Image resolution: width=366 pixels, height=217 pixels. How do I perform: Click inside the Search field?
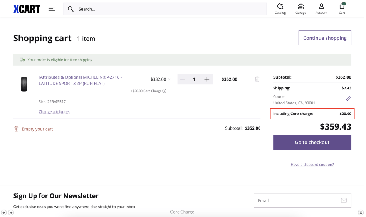coord(170,9)
